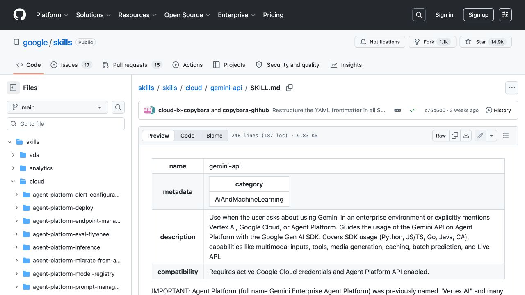Open the Open Source menu dropdown
This screenshot has width=525, height=295.
187,15
